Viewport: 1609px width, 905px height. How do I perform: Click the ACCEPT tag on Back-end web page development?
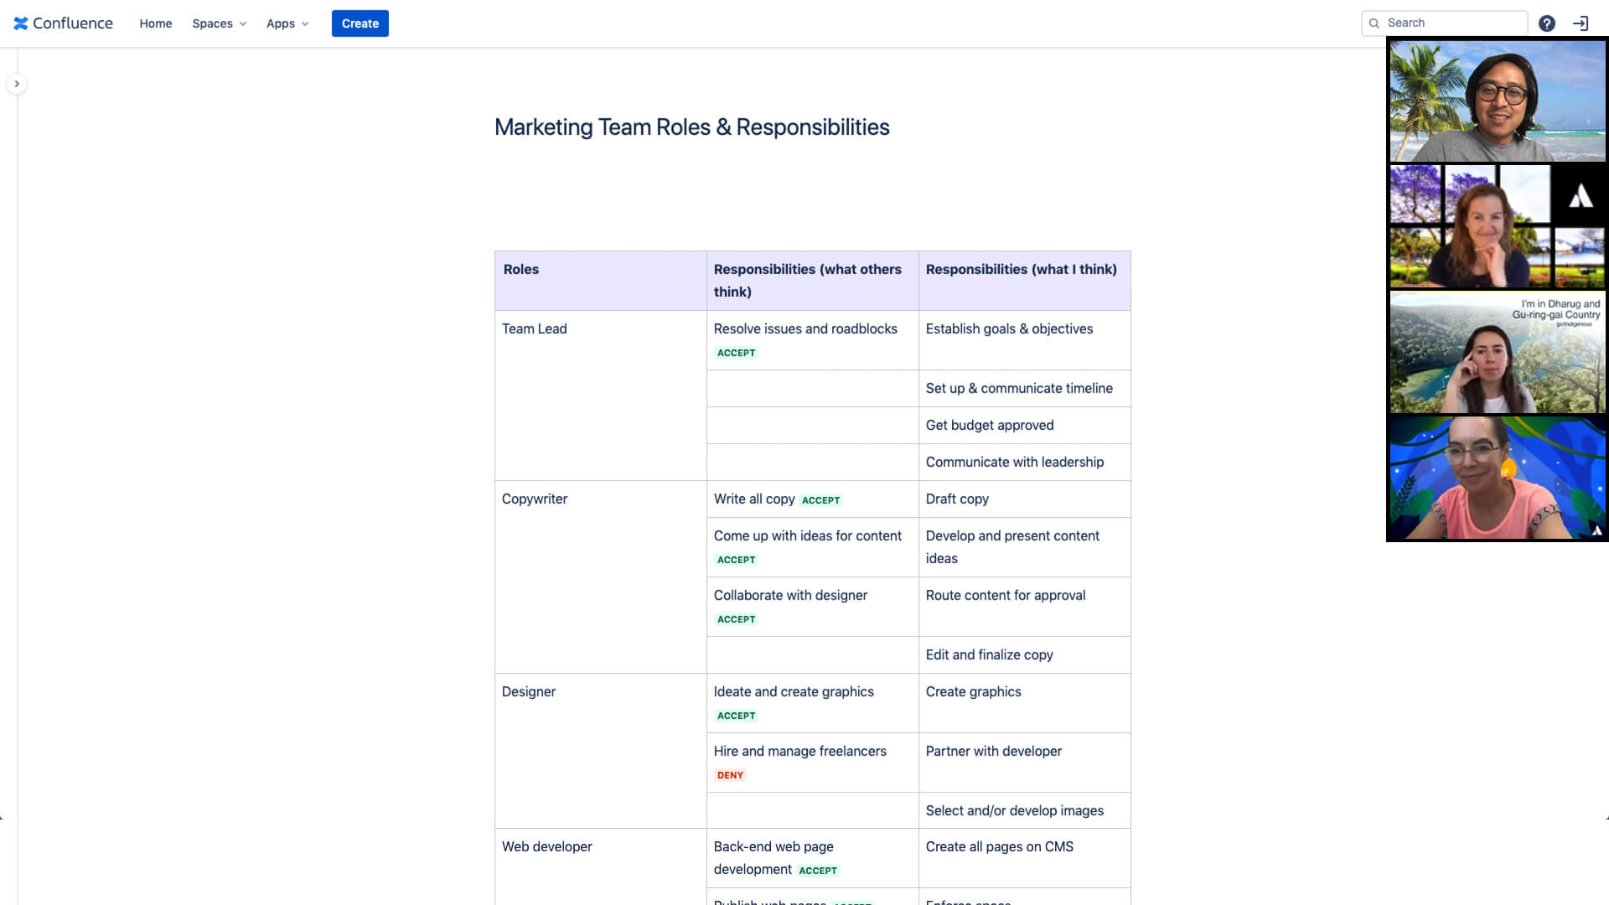(818, 871)
